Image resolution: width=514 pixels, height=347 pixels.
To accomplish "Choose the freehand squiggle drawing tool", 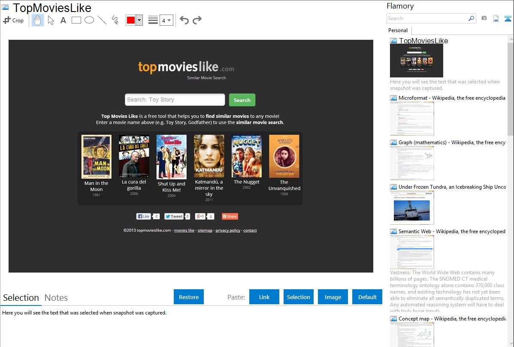I will (115, 20).
